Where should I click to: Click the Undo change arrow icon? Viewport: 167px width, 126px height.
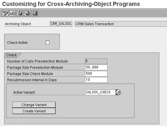point(12,13)
